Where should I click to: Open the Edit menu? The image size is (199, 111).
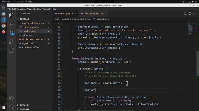coord(14,9)
